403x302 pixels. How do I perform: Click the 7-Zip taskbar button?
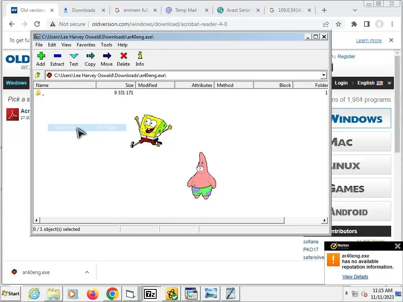coord(151,293)
